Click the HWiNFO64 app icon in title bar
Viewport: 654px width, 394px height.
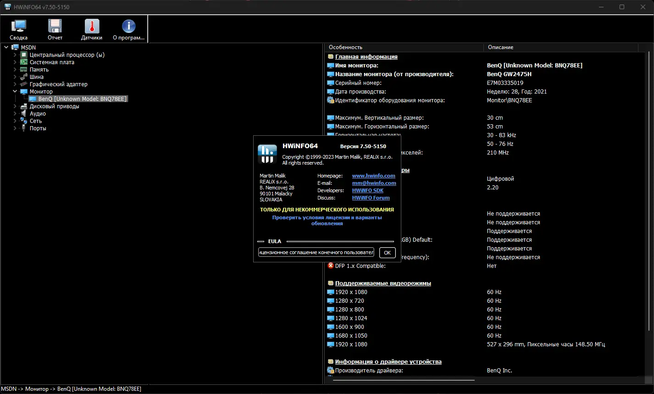click(8, 7)
